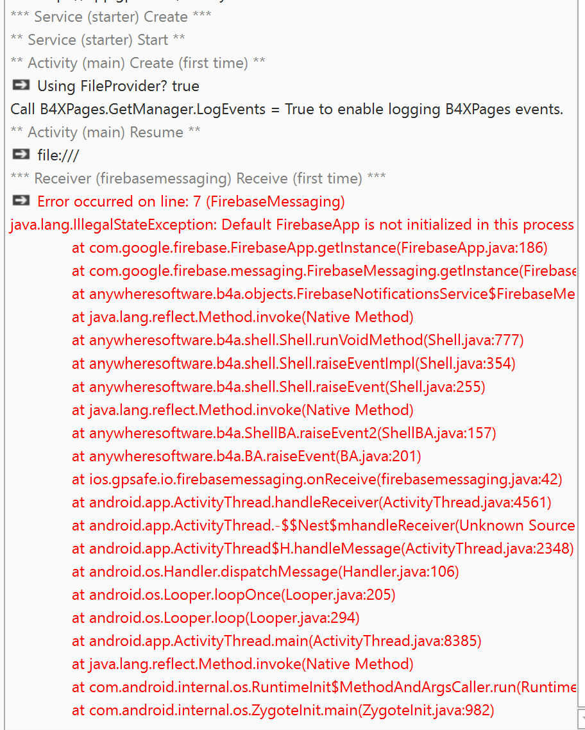
Task: Select the 'Receiver (firebasemessaging) Receive (first time)' line
Action: coord(198,178)
